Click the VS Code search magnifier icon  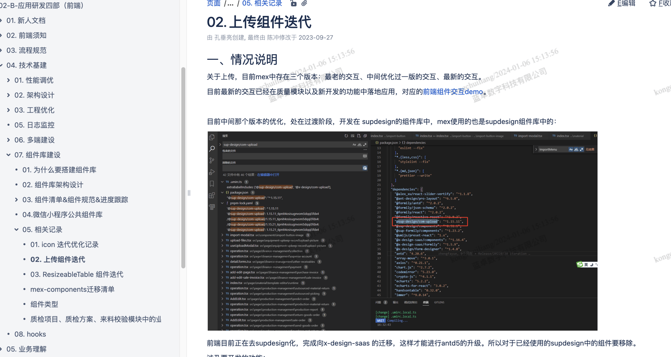click(212, 149)
